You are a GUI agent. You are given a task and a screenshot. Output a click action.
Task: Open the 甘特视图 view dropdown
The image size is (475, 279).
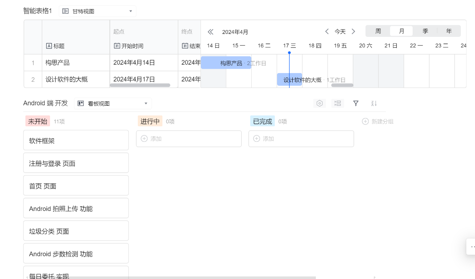point(98,11)
